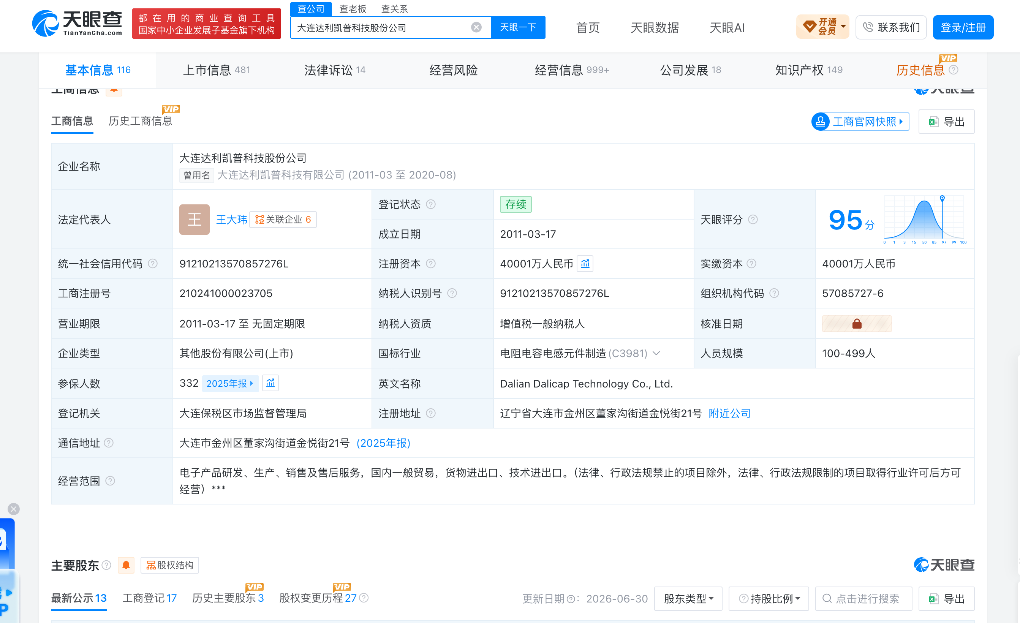Switch to 工商登记 shareholder tab
This screenshot has height=623, width=1020.
149,598
